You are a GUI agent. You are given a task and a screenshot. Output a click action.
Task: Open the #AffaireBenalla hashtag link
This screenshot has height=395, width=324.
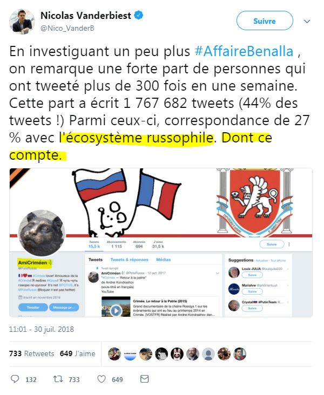click(x=244, y=51)
